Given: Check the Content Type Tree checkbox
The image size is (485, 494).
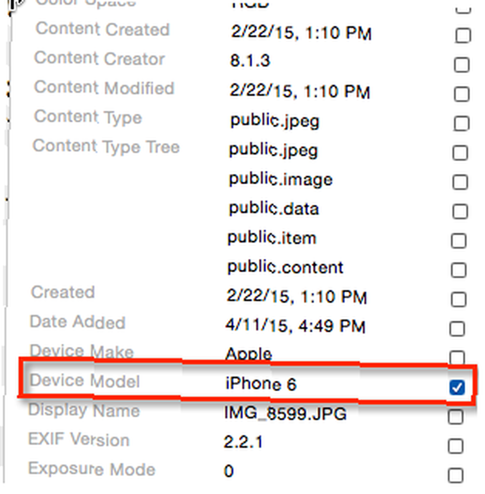Looking at the screenshot, I should point(460,153).
